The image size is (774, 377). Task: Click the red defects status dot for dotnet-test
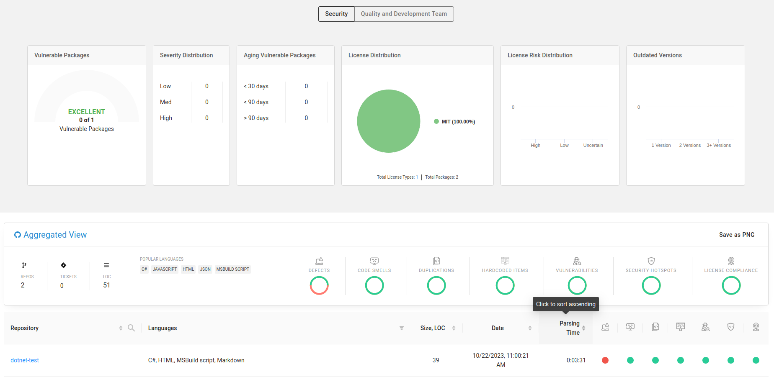(605, 360)
